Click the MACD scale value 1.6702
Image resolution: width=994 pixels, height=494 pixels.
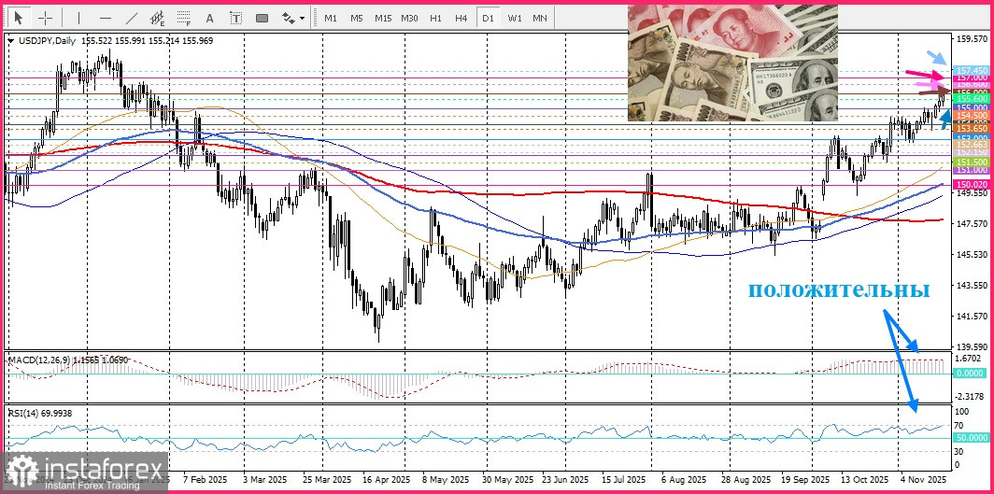click(968, 359)
